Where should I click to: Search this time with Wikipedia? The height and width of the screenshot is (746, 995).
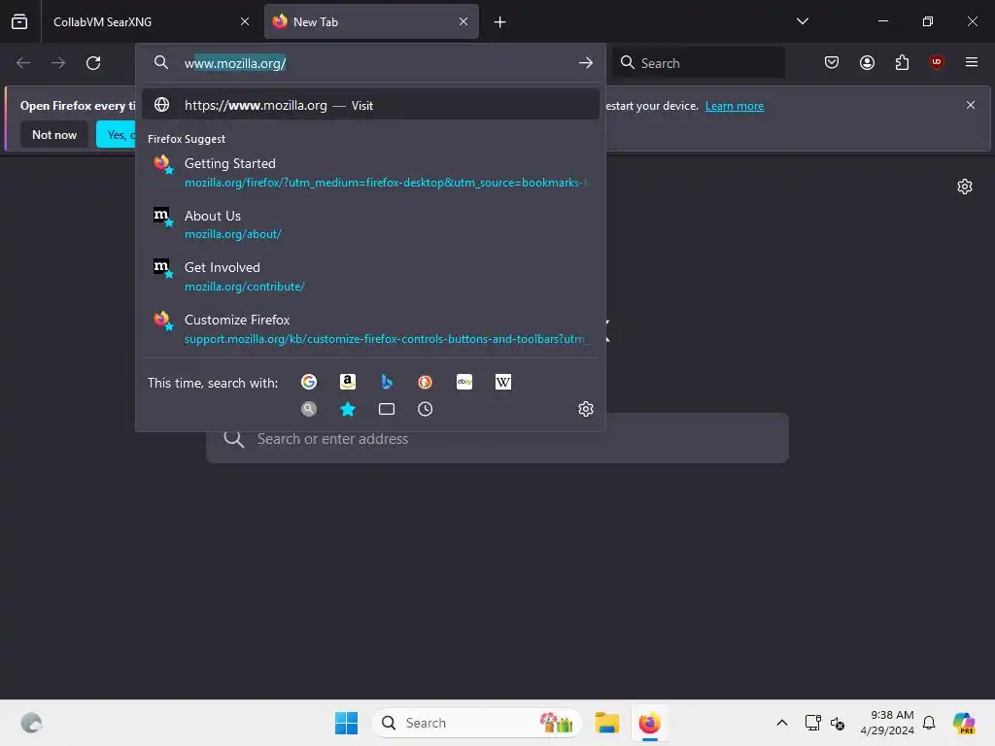tap(503, 382)
